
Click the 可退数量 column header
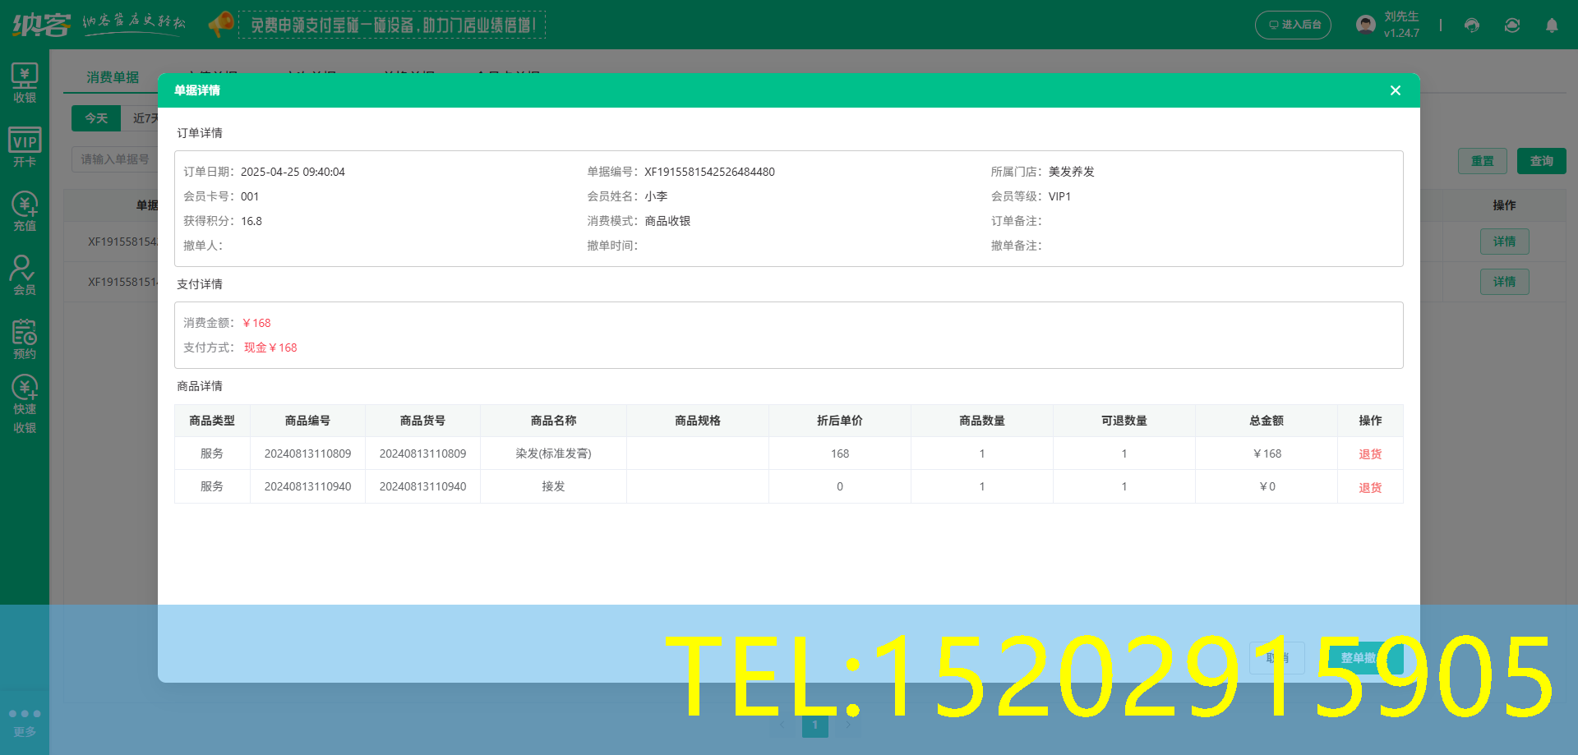[x=1124, y=421]
